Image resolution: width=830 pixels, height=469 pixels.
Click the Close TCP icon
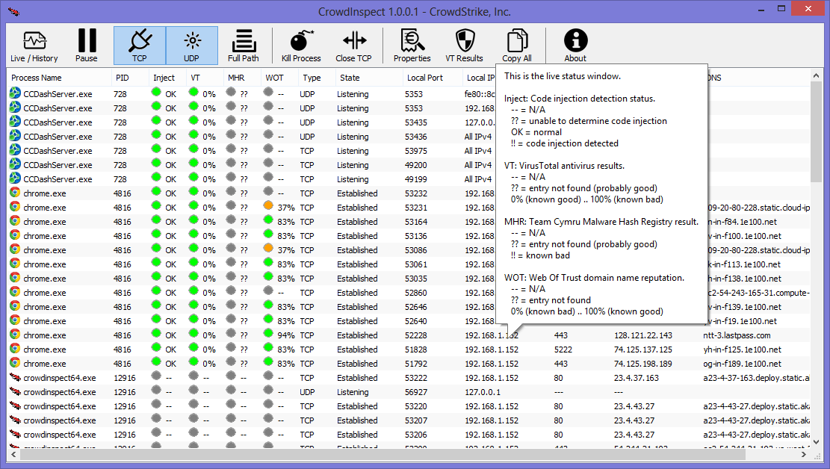(x=353, y=40)
